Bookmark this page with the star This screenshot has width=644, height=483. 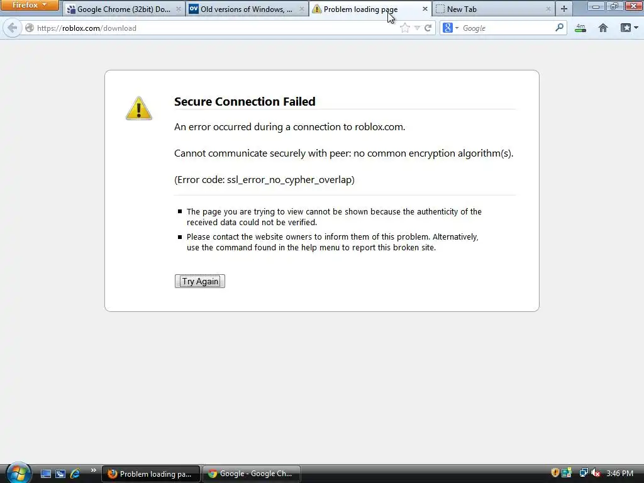[x=404, y=28]
